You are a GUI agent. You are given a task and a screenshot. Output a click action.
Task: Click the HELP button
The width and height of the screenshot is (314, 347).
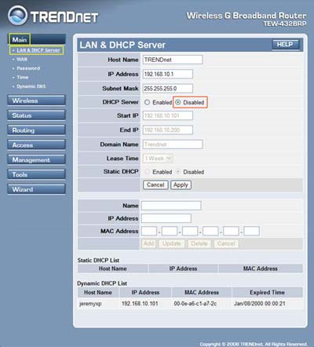click(285, 45)
